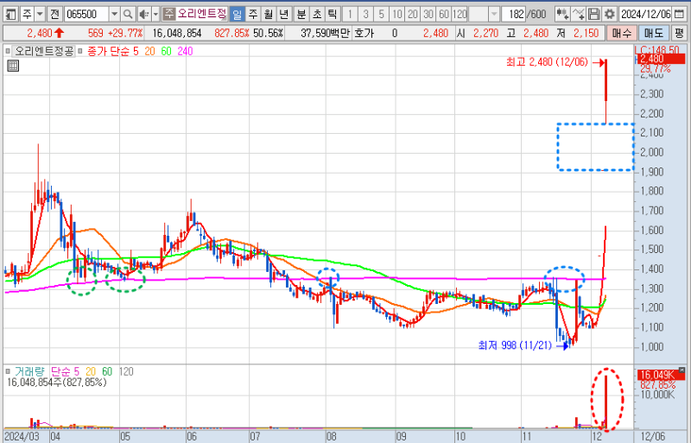Open the data grid table icon
Screen dimensions: 691x443
coord(13,66)
